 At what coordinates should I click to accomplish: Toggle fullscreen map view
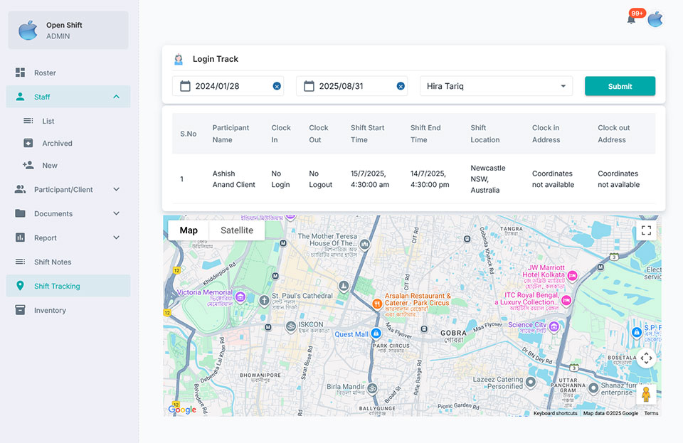coord(646,230)
